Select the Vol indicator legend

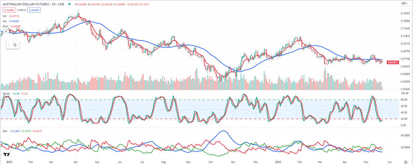4,16
